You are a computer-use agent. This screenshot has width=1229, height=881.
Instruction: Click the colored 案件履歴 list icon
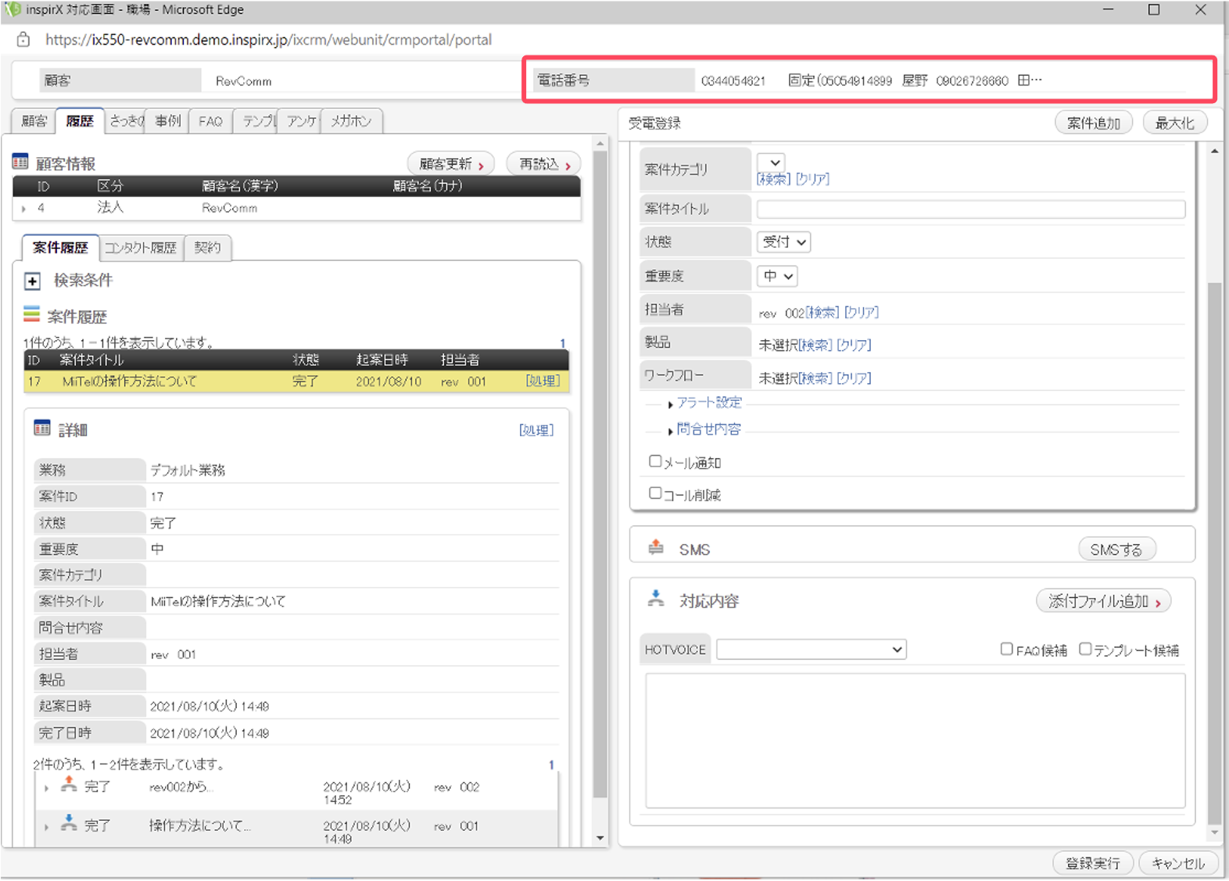click(31, 314)
